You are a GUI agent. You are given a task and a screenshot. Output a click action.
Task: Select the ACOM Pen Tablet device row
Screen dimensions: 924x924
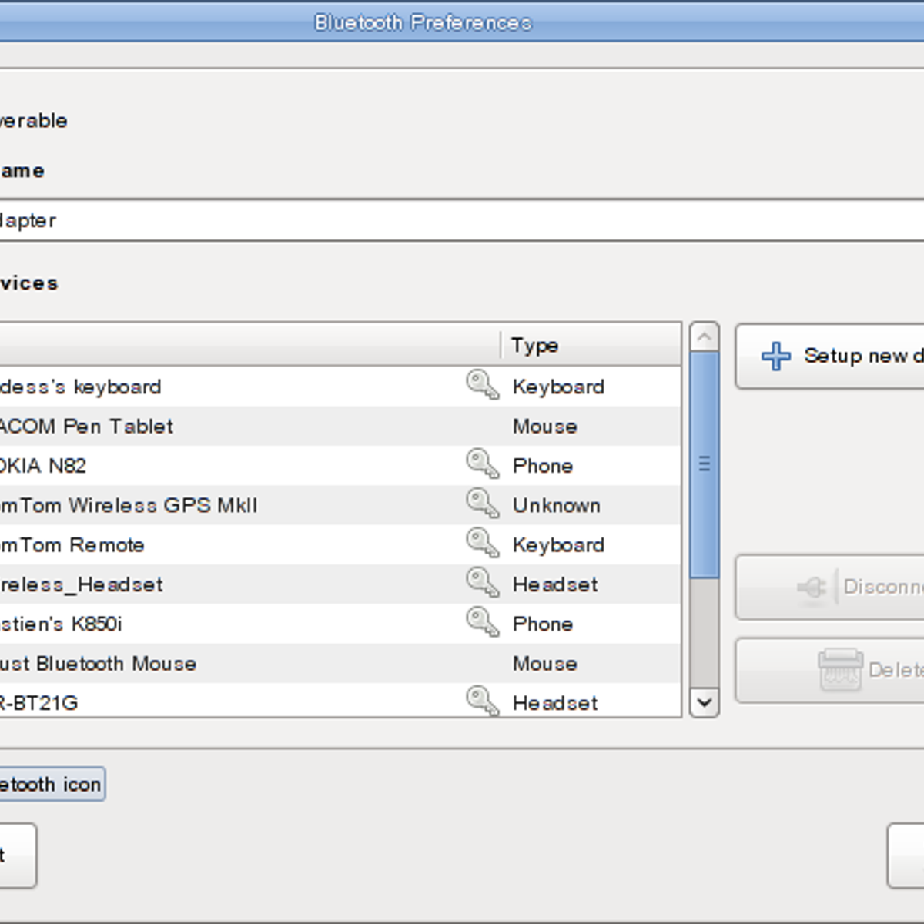click(340, 426)
